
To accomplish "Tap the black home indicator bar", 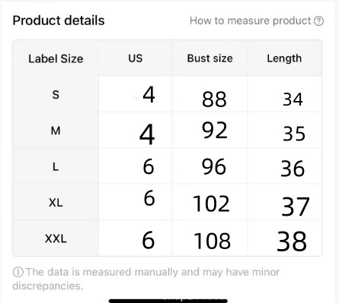I will [x=168, y=301].
